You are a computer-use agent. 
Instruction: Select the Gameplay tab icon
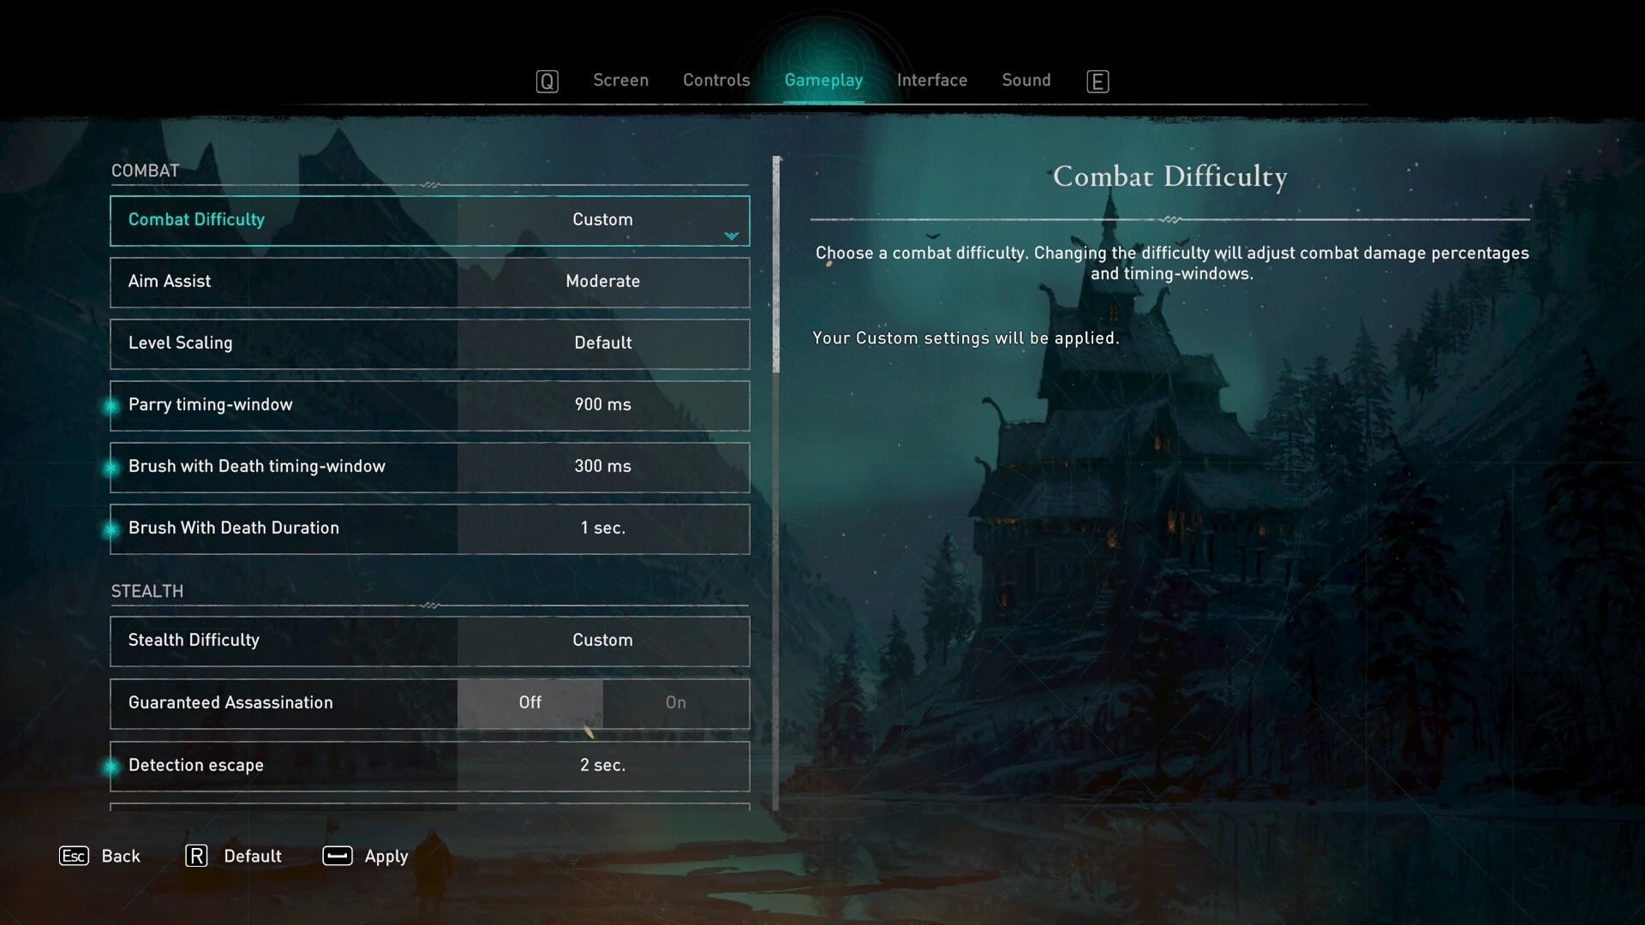(x=822, y=81)
